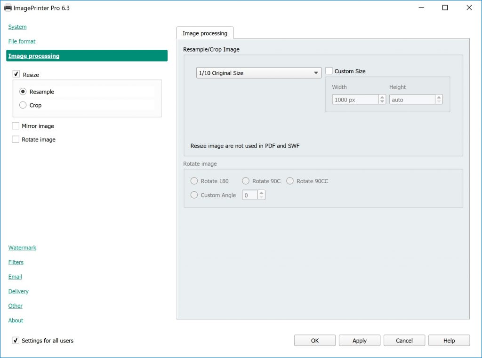482x358 pixels.
Task: Tick the Custom Size checkbox
Action: pyautogui.click(x=329, y=71)
